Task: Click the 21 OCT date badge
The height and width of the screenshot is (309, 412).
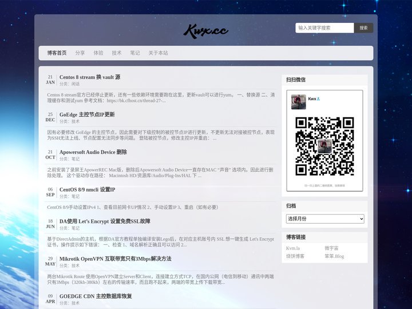Action: click(x=50, y=154)
